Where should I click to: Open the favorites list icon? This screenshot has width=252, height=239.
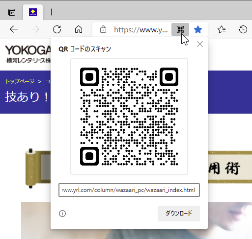click(x=222, y=29)
